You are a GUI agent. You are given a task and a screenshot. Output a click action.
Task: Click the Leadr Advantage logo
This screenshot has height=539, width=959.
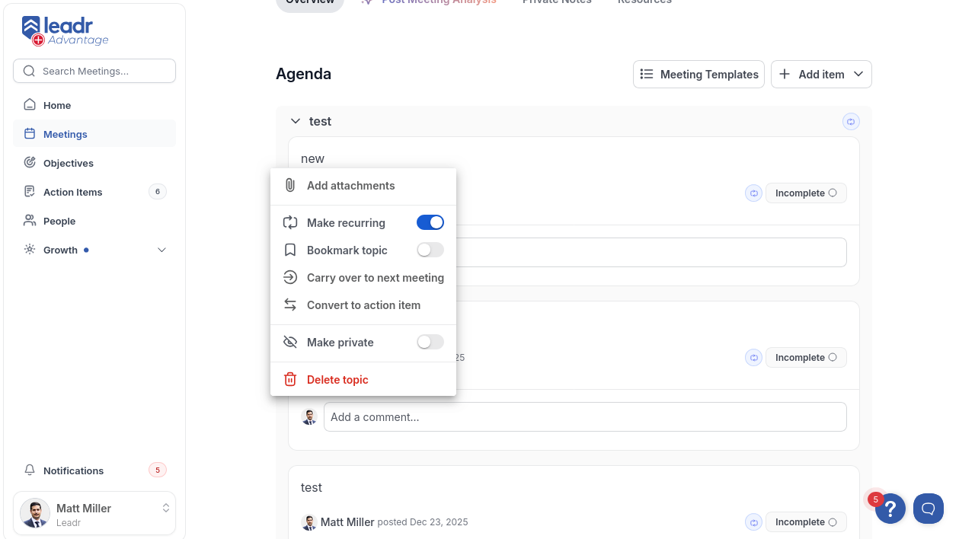click(x=66, y=31)
